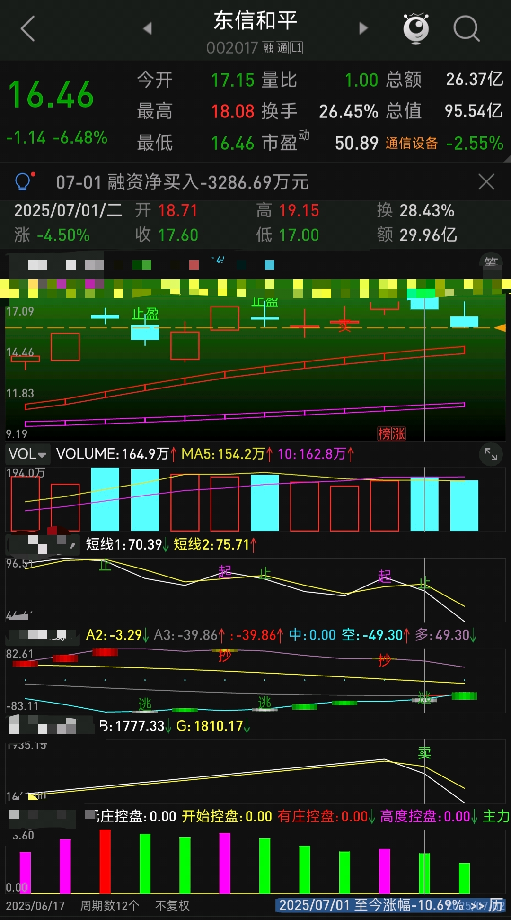
Task: Close the 融资净买入 notice bar
Action: pos(486,181)
